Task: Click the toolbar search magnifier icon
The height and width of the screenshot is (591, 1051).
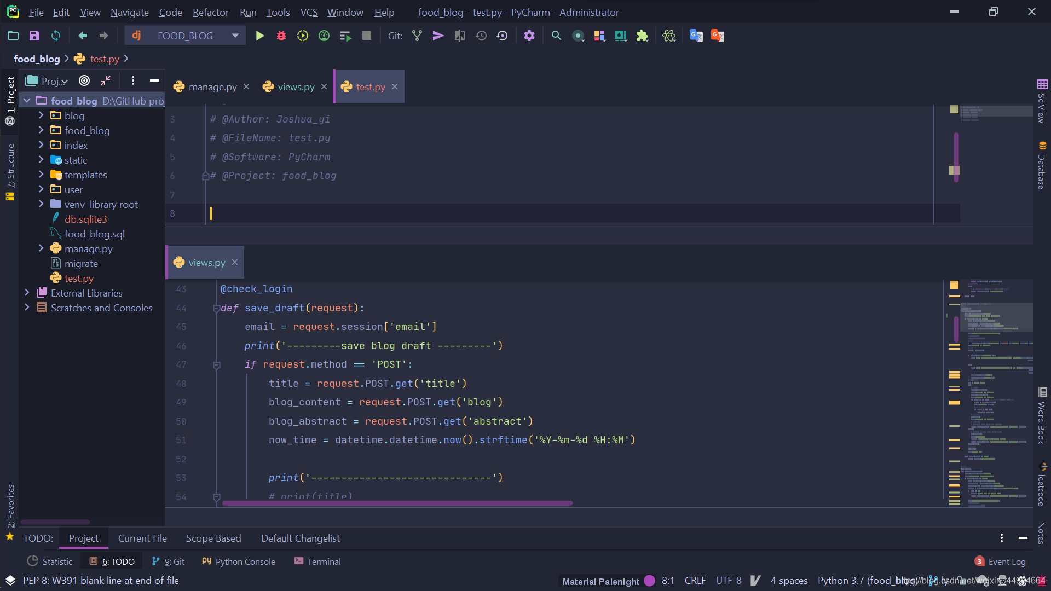Action: [556, 36]
